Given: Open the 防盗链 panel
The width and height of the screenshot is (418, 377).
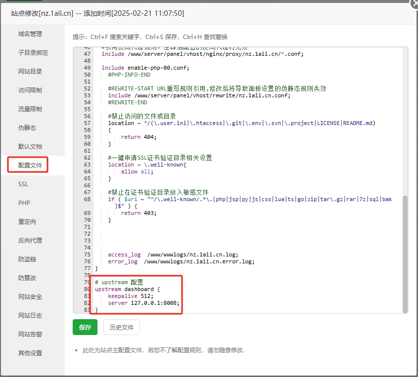Looking at the screenshot, I should [x=29, y=259].
